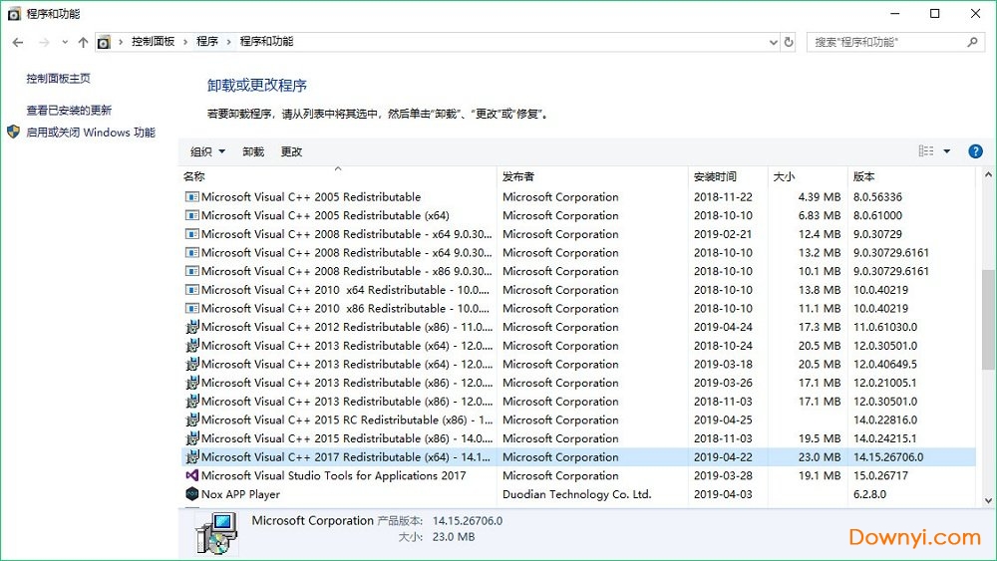997x561 pixels.
Task: Open 启用或关闭 Windows 功能 link
Action: pos(91,133)
